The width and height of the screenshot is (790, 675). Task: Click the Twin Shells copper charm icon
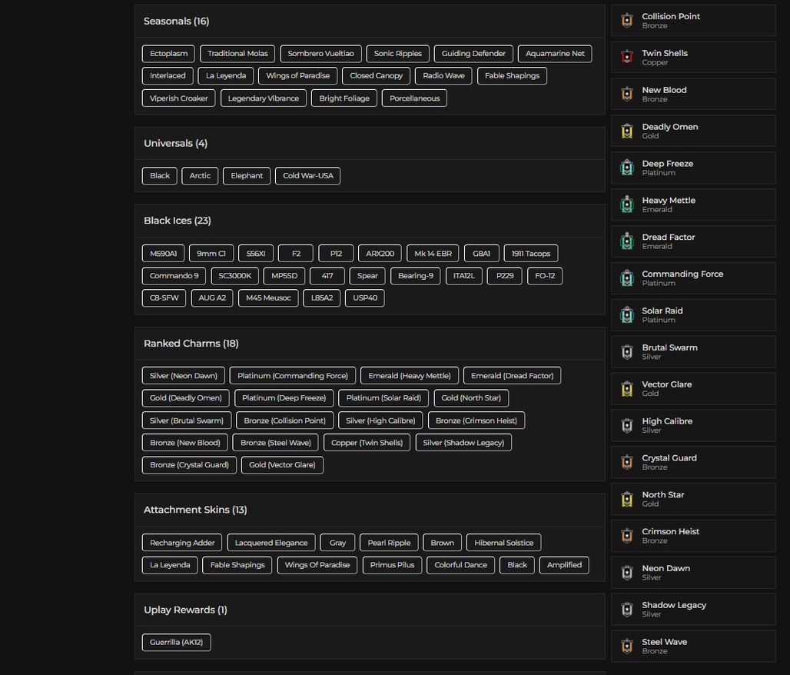627,58
